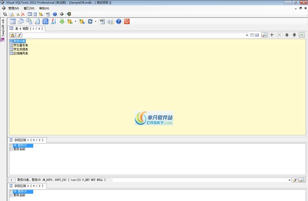
Task: Click the magnifier page preview icon
Action: (37, 22)
